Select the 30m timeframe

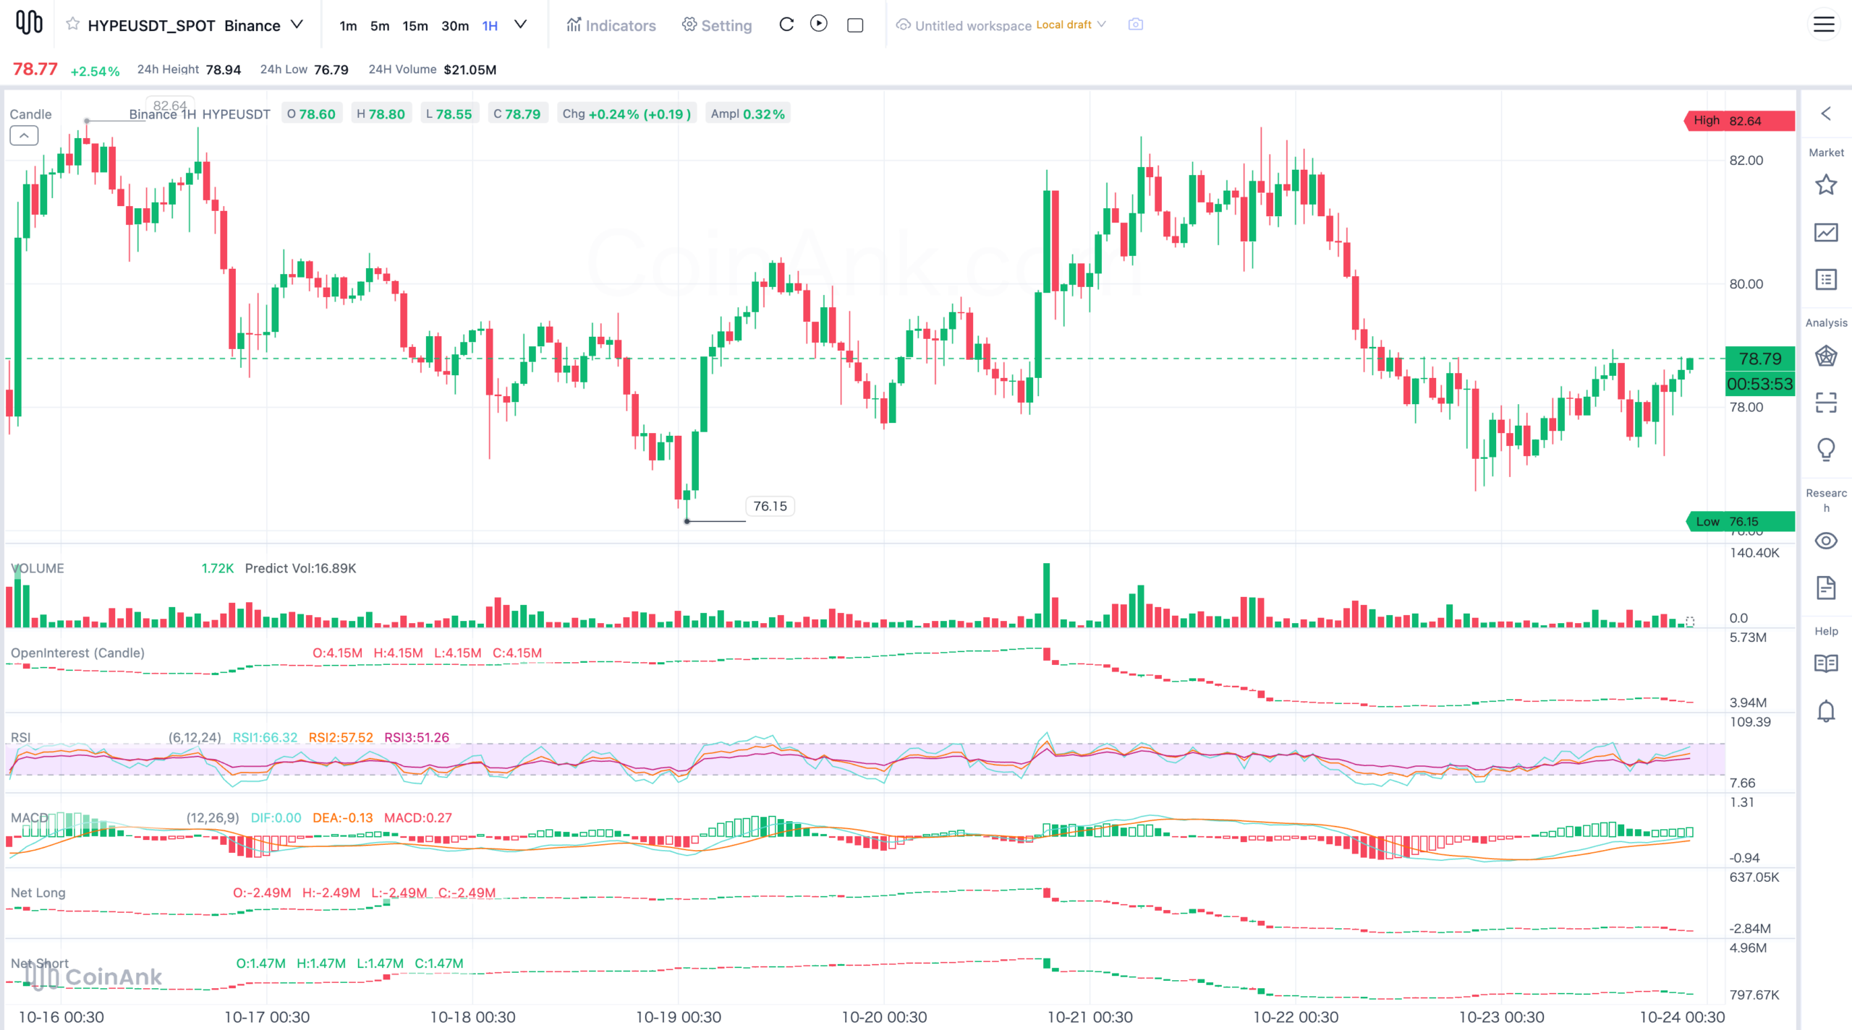[x=455, y=26]
